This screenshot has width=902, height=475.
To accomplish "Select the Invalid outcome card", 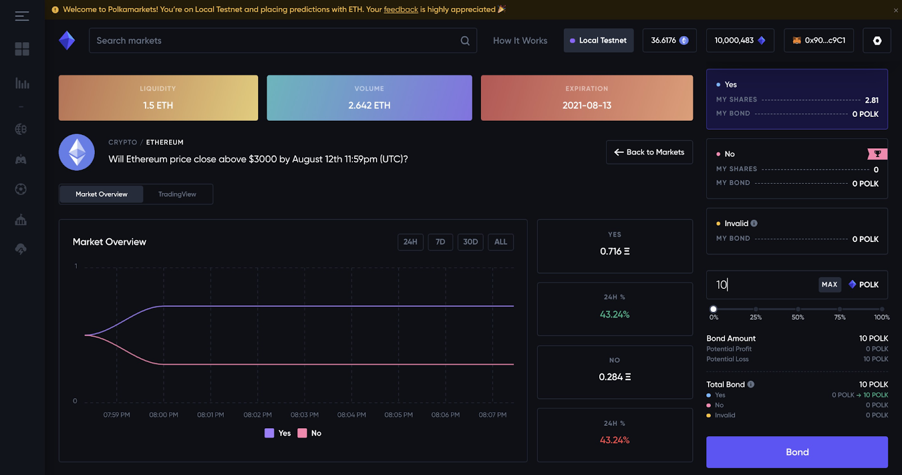I will (x=797, y=231).
